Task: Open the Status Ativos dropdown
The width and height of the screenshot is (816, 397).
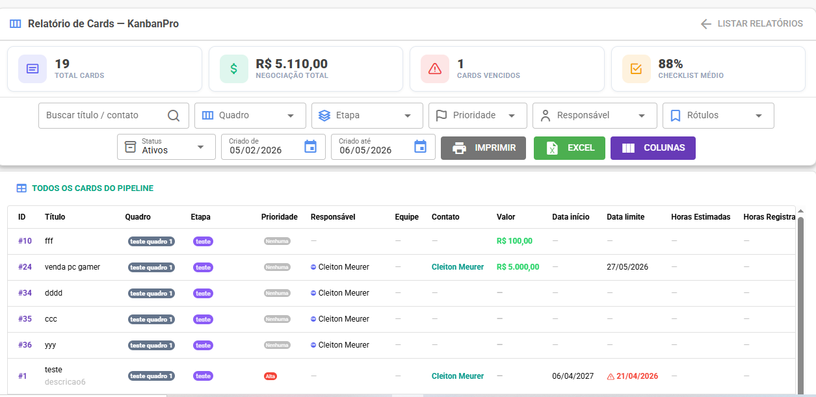Action: coord(166,147)
